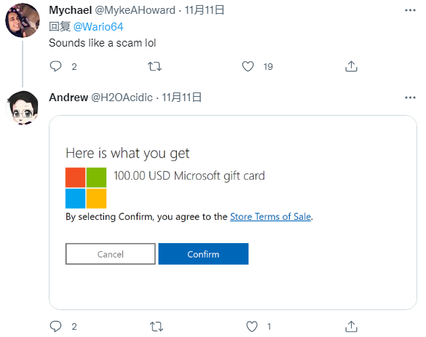Reply to Andrew's gift card tweet
This screenshot has height=337, width=426.
point(56,326)
